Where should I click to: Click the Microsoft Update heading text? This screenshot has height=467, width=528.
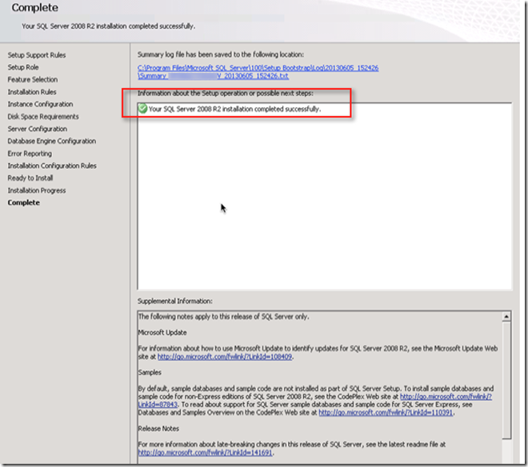point(162,333)
